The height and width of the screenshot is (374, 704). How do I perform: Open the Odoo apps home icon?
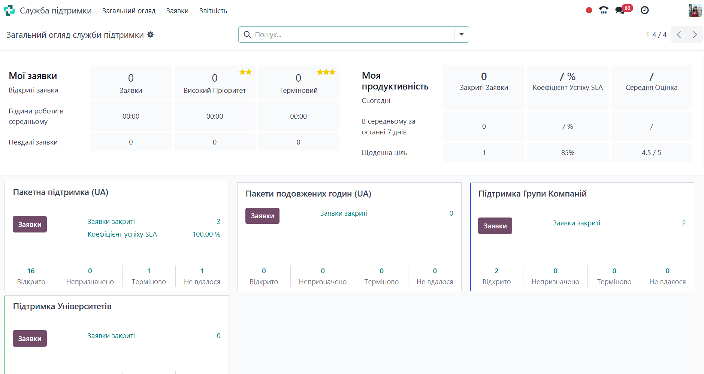(x=9, y=10)
